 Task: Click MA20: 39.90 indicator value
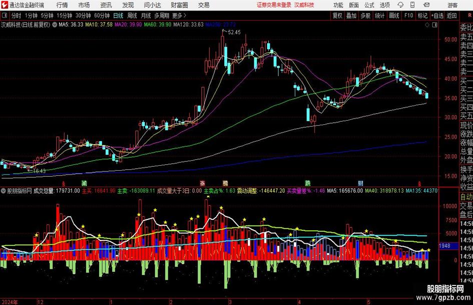pyautogui.click(x=128, y=25)
